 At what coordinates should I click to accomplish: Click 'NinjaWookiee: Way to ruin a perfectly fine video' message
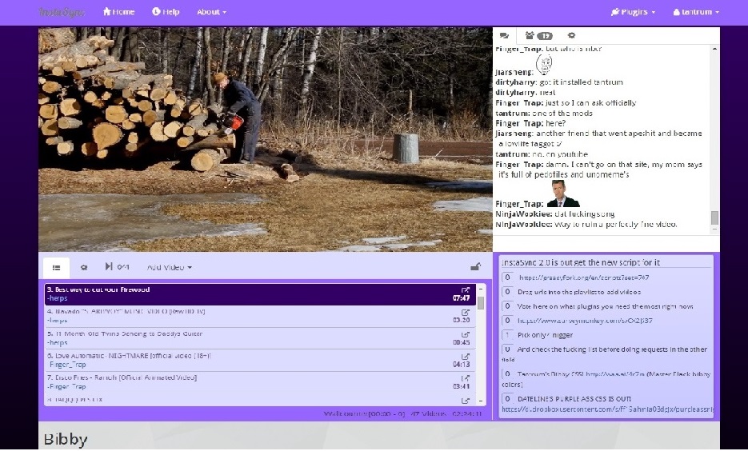click(586, 225)
